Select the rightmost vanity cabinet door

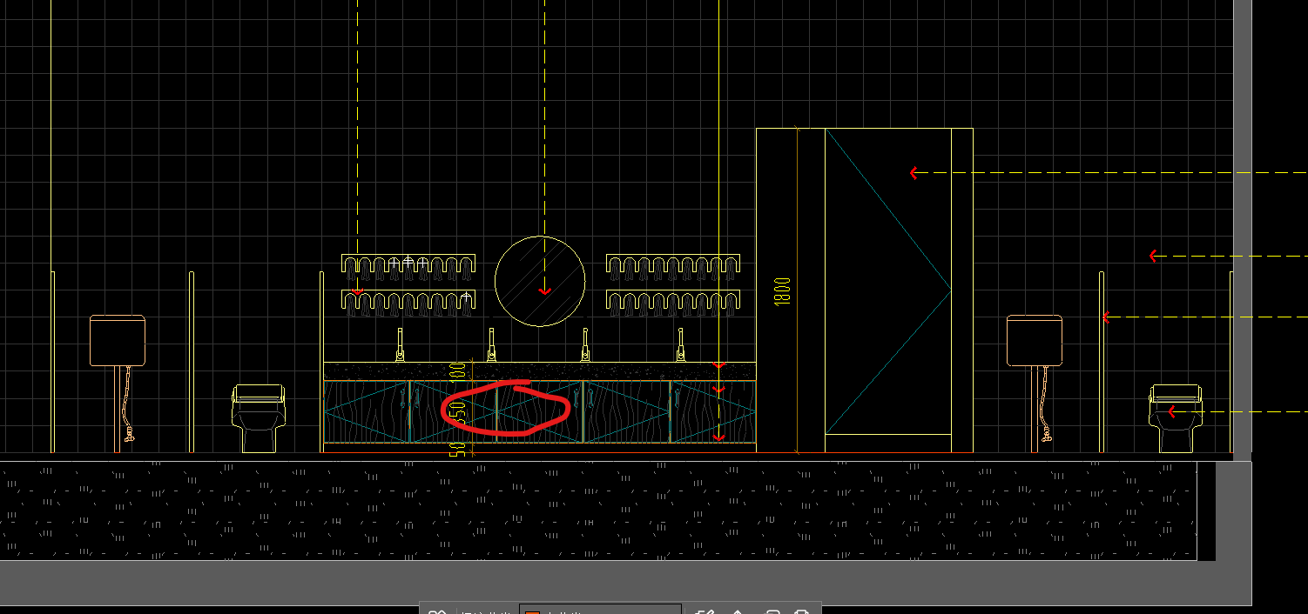click(x=713, y=411)
